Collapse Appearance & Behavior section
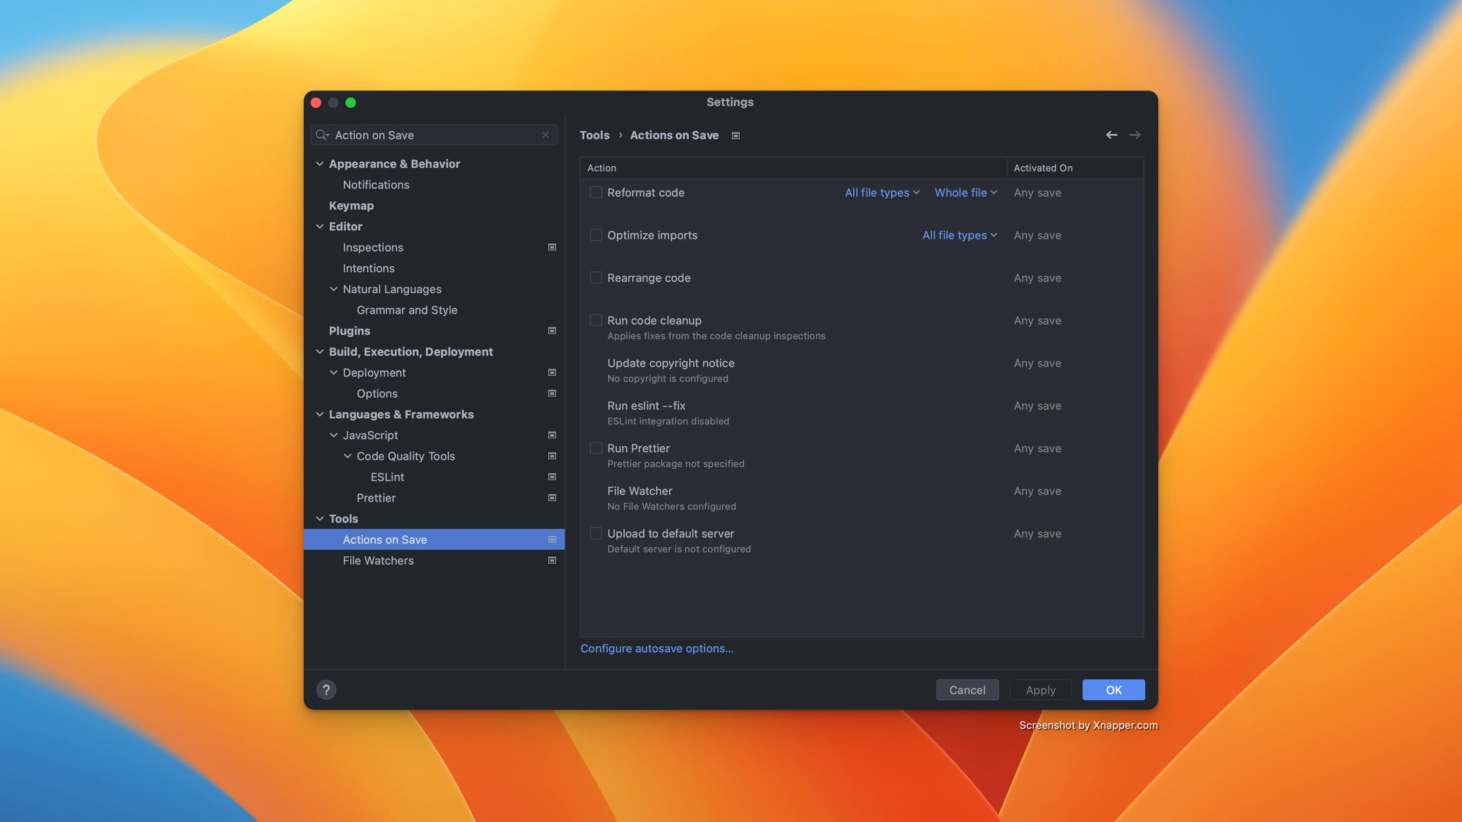This screenshot has width=1462, height=822. (319, 164)
